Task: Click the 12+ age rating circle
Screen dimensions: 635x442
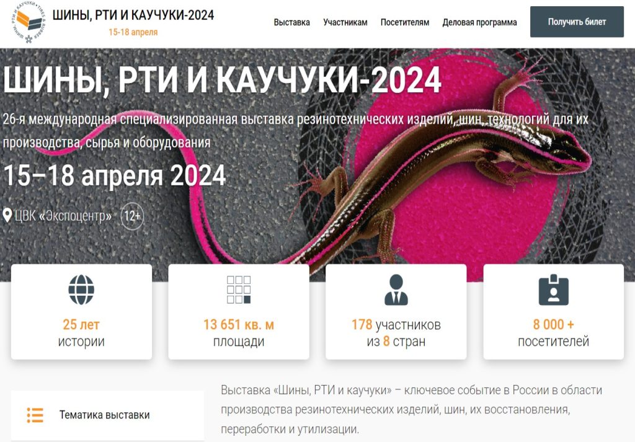Action: point(133,216)
